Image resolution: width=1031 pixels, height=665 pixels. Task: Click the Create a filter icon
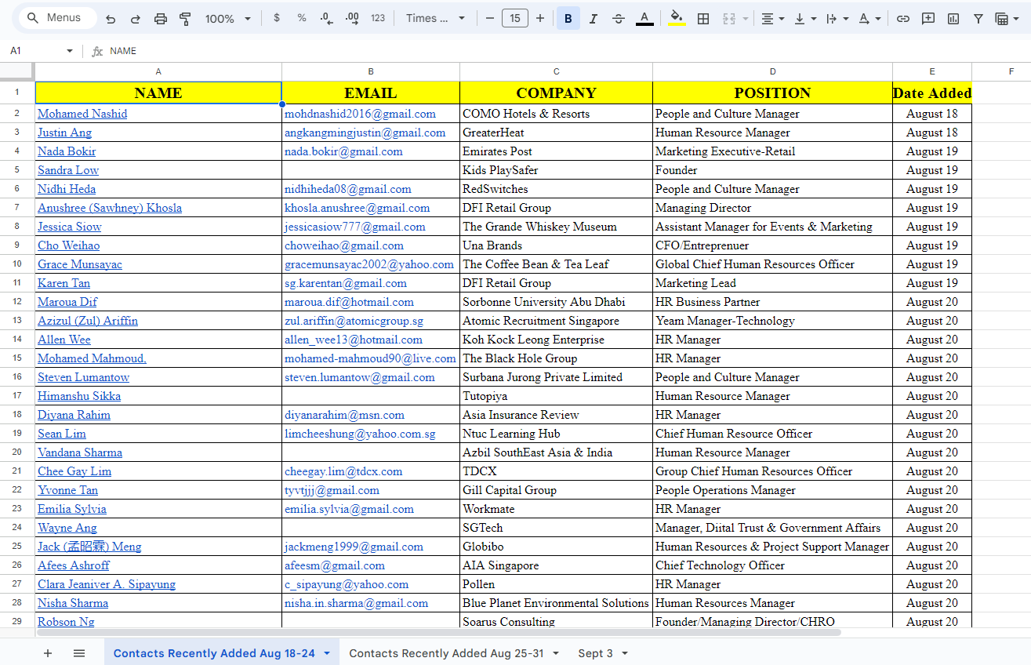978,19
